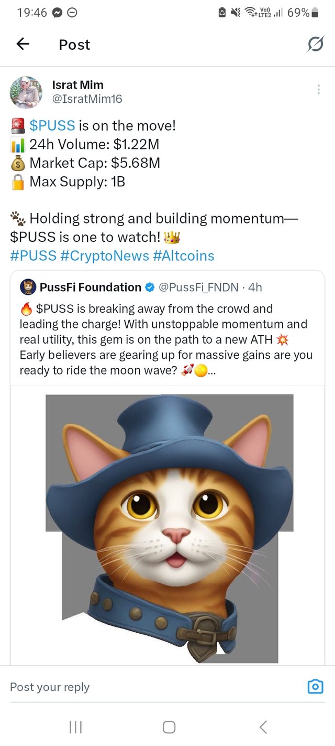Tap the camera icon in reply bar

click(315, 686)
